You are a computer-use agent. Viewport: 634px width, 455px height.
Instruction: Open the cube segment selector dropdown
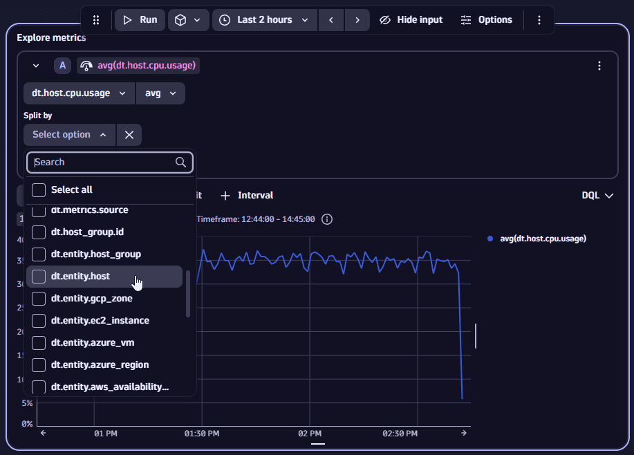click(x=189, y=20)
